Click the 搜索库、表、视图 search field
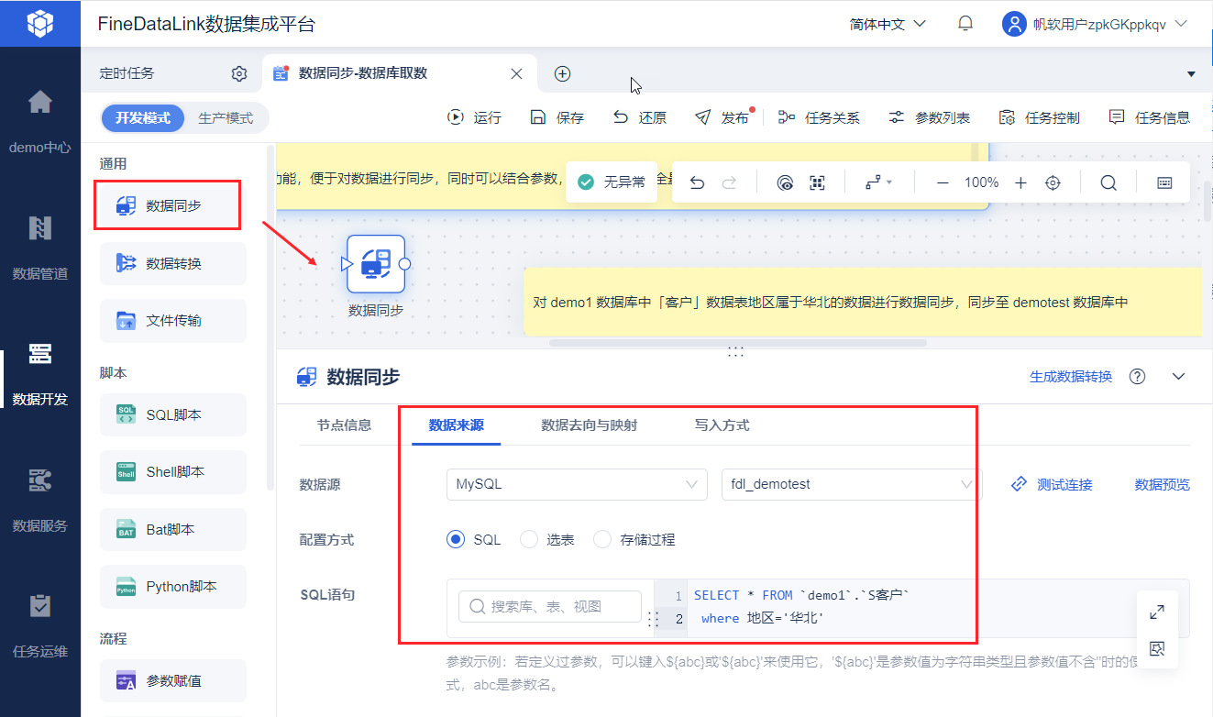Viewport: 1213px width, 717px height. [x=550, y=606]
